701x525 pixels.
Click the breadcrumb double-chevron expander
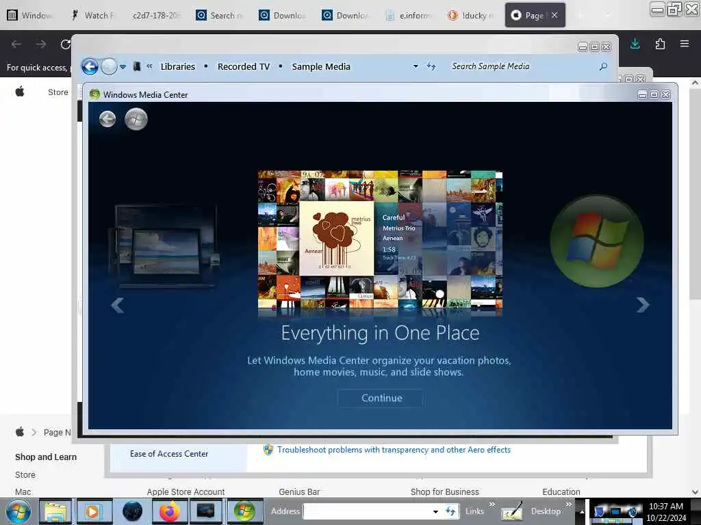(x=149, y=66)
